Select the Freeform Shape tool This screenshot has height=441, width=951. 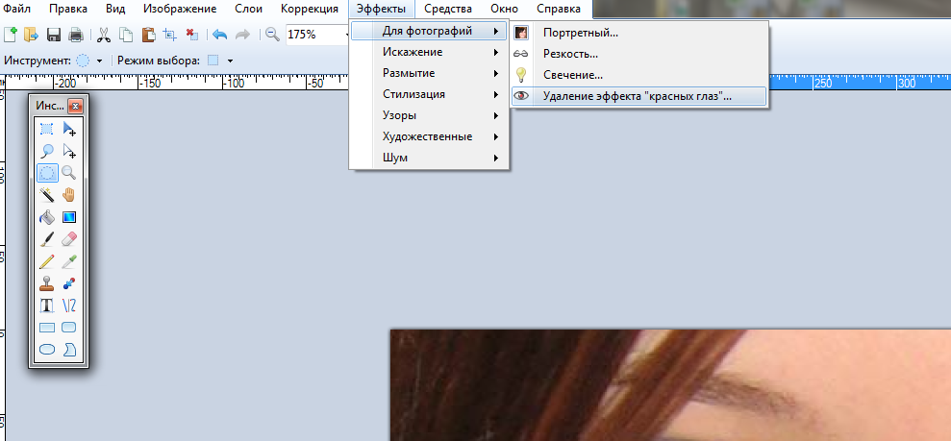click(x=70, y=349)
